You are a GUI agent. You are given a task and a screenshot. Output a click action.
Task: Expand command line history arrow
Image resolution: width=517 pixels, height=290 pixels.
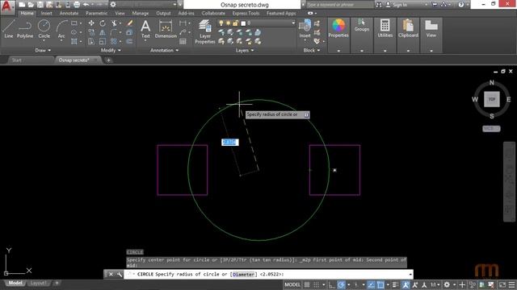pyautogui.click(x=410, y=274)
